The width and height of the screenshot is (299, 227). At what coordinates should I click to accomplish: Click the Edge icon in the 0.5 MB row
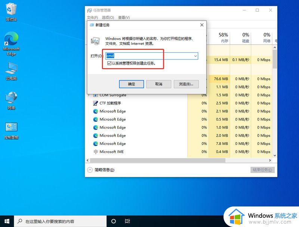coord(95,119)
